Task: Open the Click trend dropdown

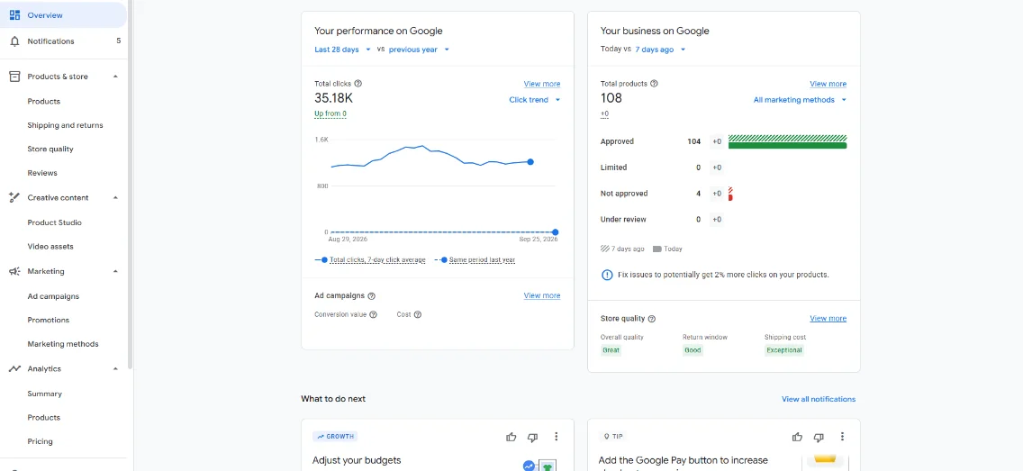Action: (x=534, y=100)
